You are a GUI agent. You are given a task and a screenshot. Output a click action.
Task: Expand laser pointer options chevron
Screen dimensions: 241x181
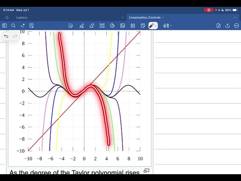(x=156, y=26)
